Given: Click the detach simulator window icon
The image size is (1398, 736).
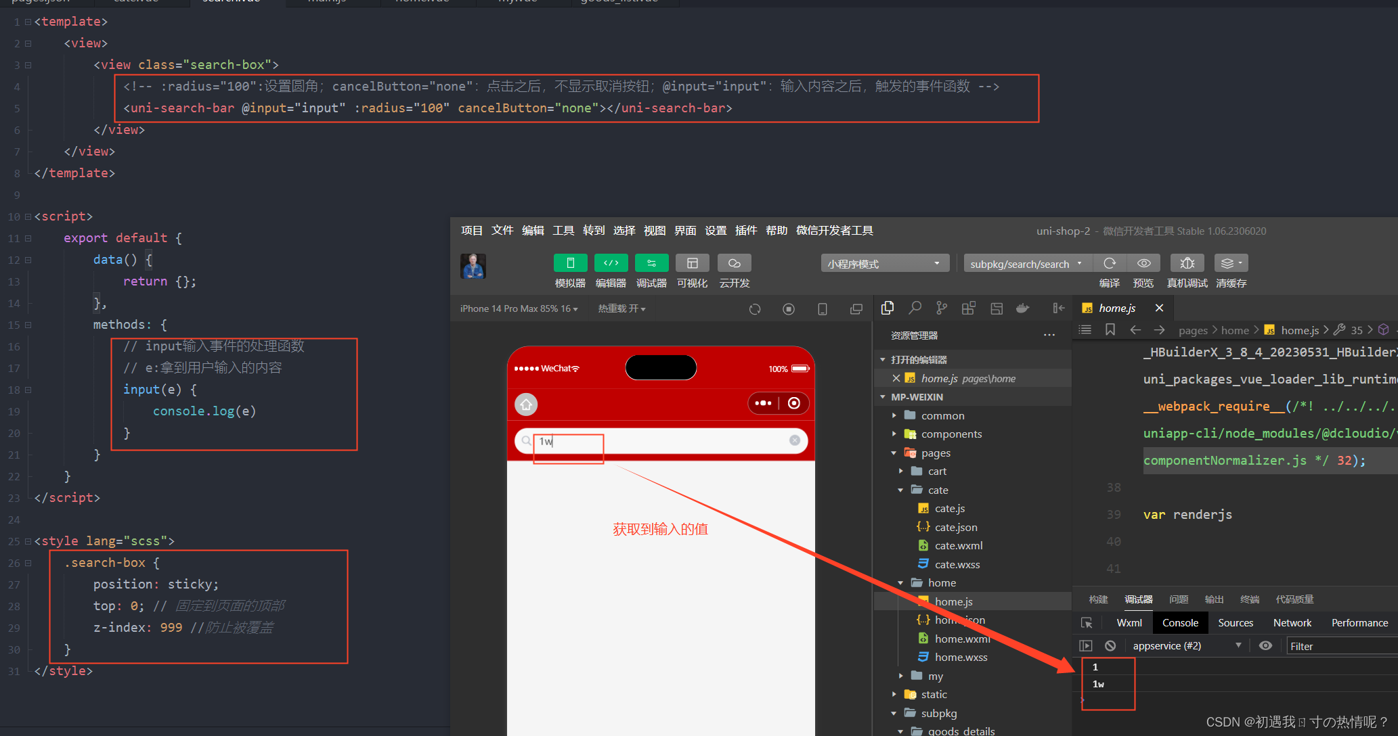Looking at the screenshot, I should tap(856, 309).
